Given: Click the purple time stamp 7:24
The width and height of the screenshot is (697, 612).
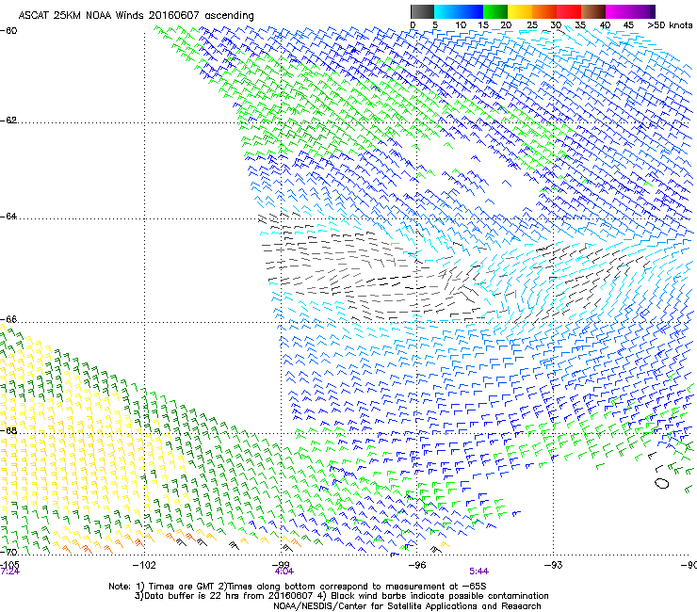Looking at the screenshot, I should (x=9, y=572).
